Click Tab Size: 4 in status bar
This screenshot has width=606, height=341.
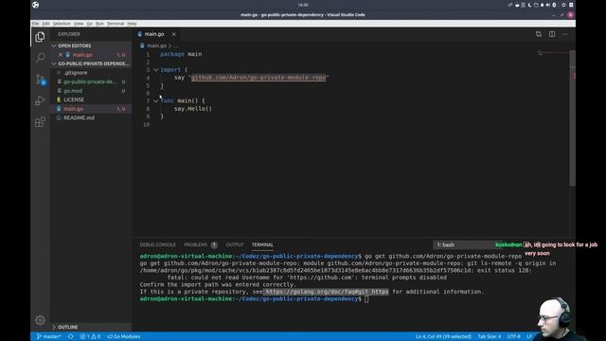490,336
